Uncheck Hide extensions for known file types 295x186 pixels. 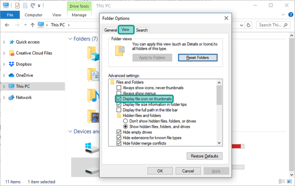pos(119,138)
